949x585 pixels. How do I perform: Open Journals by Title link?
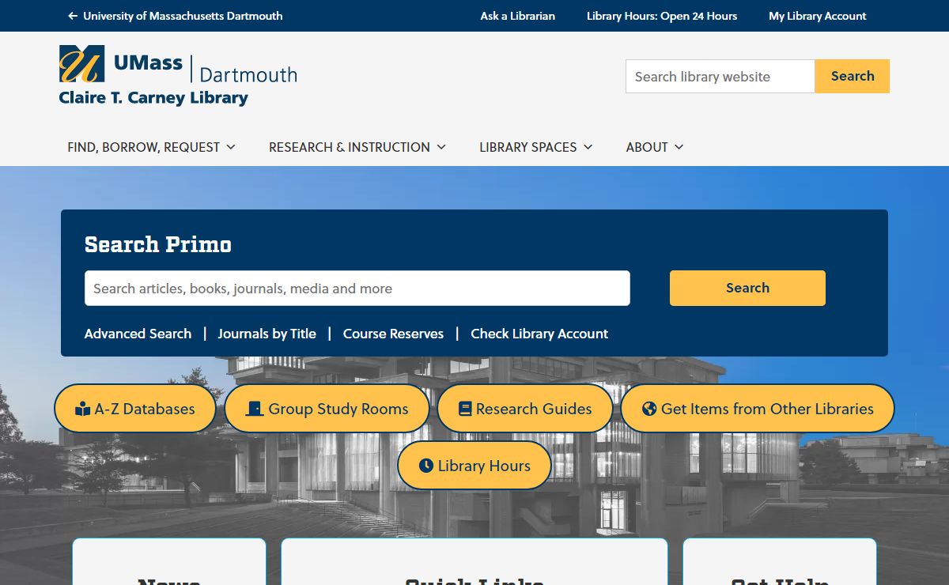(267, 334)
